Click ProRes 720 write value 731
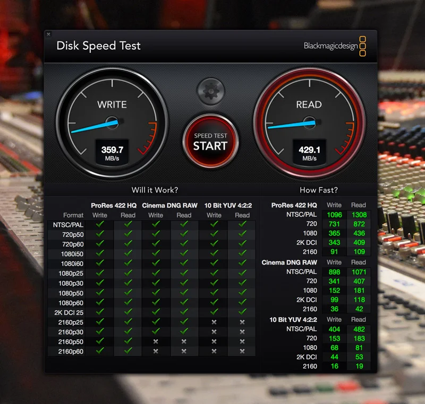425x404 pixels. (334, 224)
